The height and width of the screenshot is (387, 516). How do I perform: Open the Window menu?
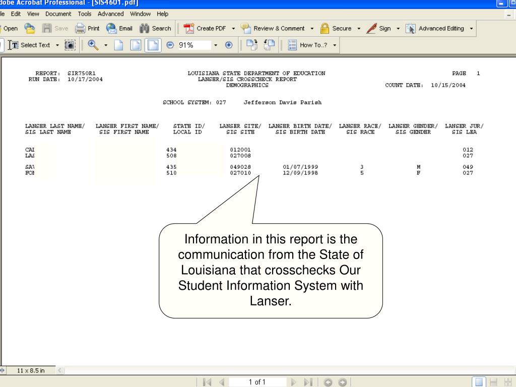(140, 14)
